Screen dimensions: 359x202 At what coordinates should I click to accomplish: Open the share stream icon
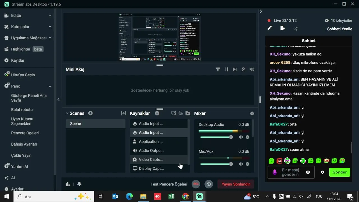(296, 29)
